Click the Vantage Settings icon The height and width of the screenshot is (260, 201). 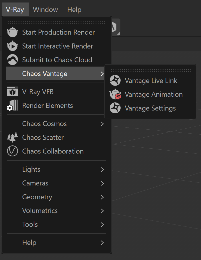pos(115,108)
